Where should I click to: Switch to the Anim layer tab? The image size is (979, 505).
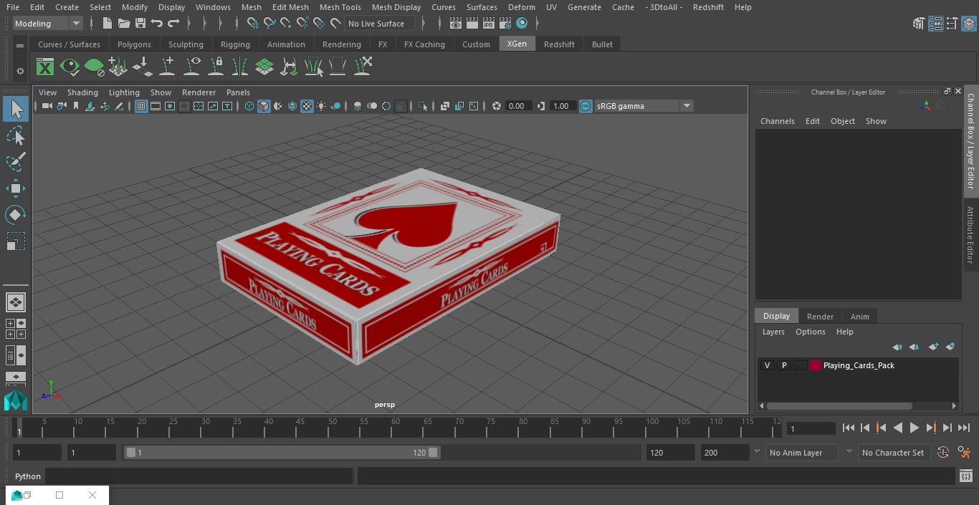tap(859, 317)
